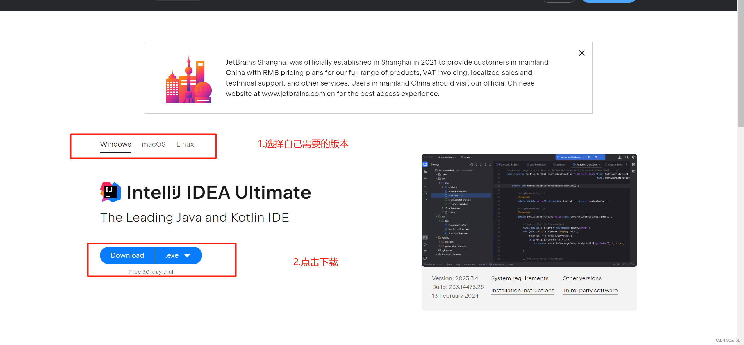Screen dimensions: 744x345
Task: Expand External Libraries in preview tree
Action: [436, 255]
